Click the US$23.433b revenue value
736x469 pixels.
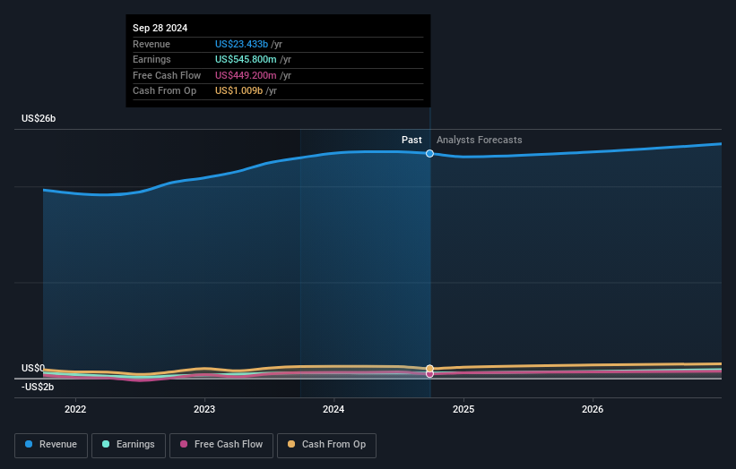[x=241, y=44]
